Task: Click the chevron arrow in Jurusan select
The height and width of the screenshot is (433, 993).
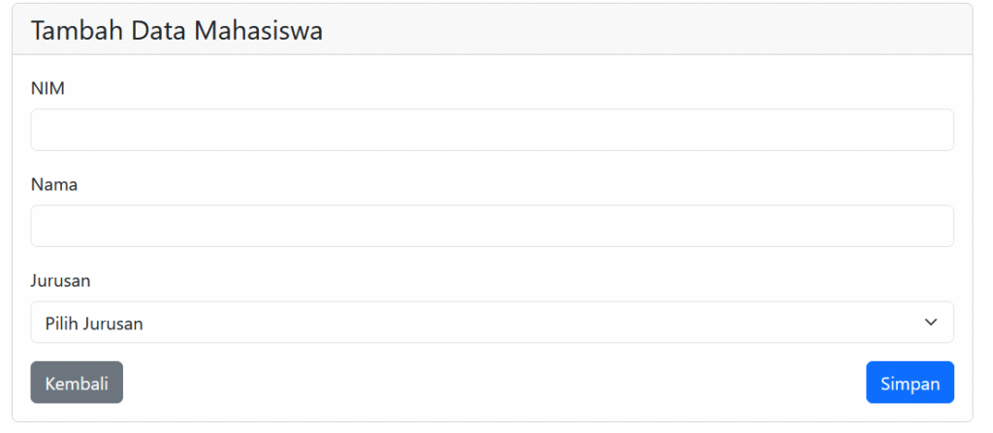Action: [931, 323]
